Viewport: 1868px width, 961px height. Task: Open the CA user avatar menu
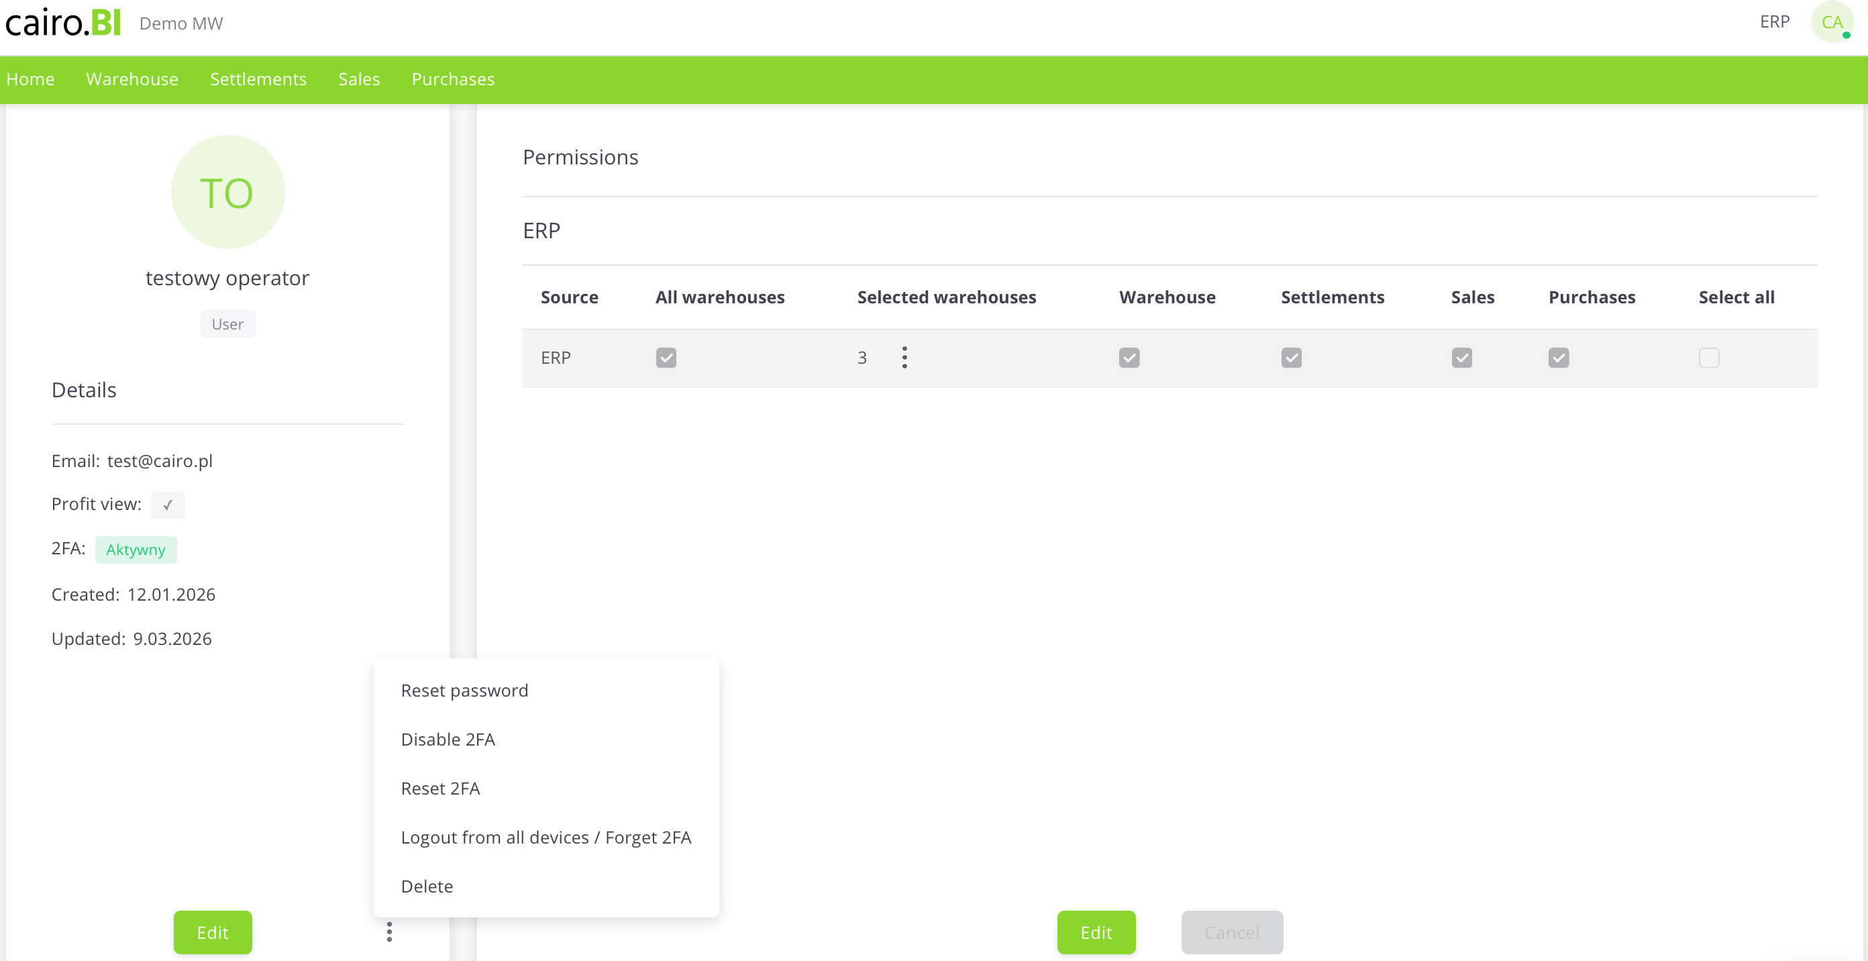coord(1831,23)
